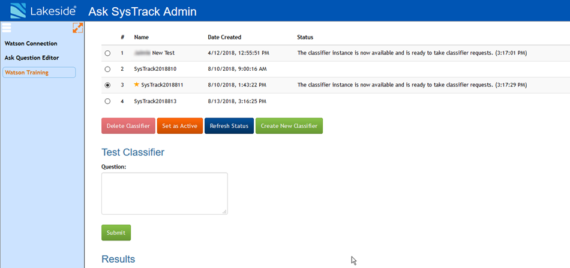570x268 pixels.
Task: Click the Status column header
Action: coord(305,37)
